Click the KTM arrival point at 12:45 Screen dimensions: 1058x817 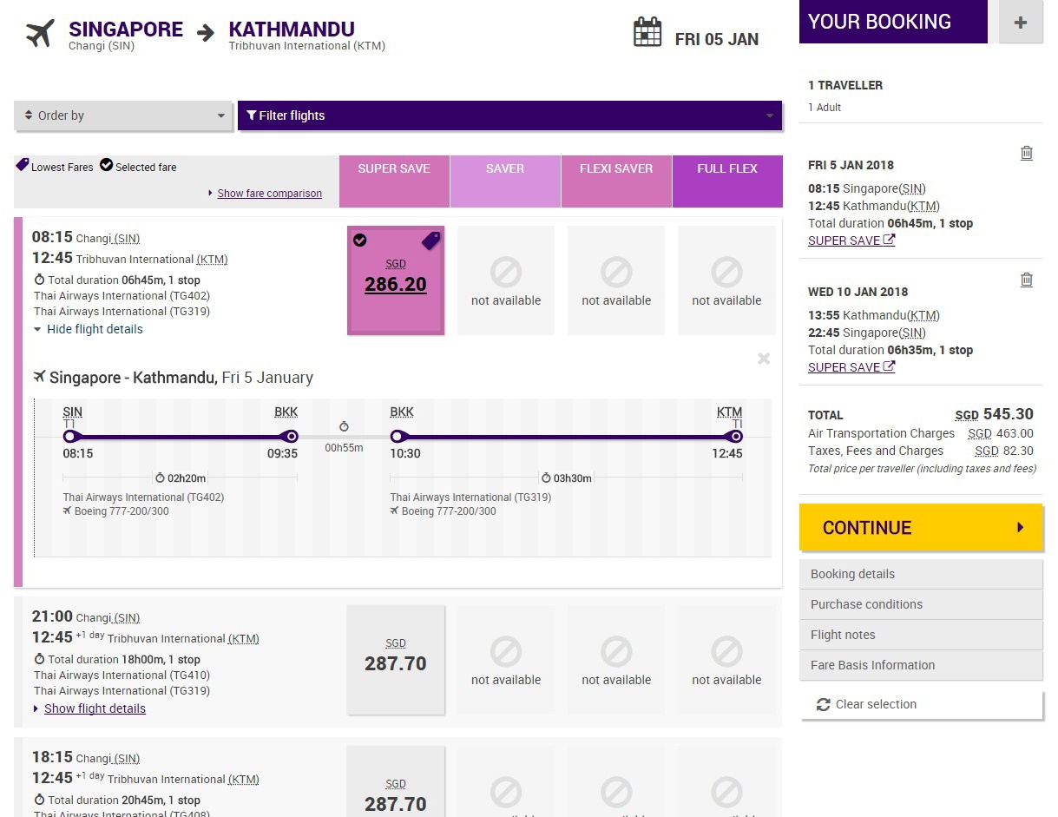pos(736,436)
